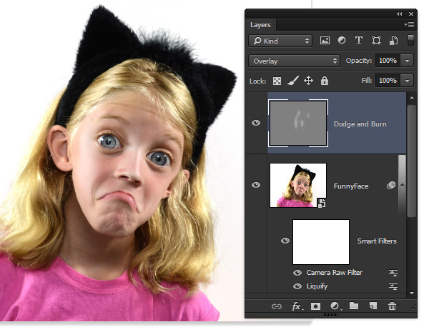Filter layers by pixel layer icon

click(x=325, y=41)
